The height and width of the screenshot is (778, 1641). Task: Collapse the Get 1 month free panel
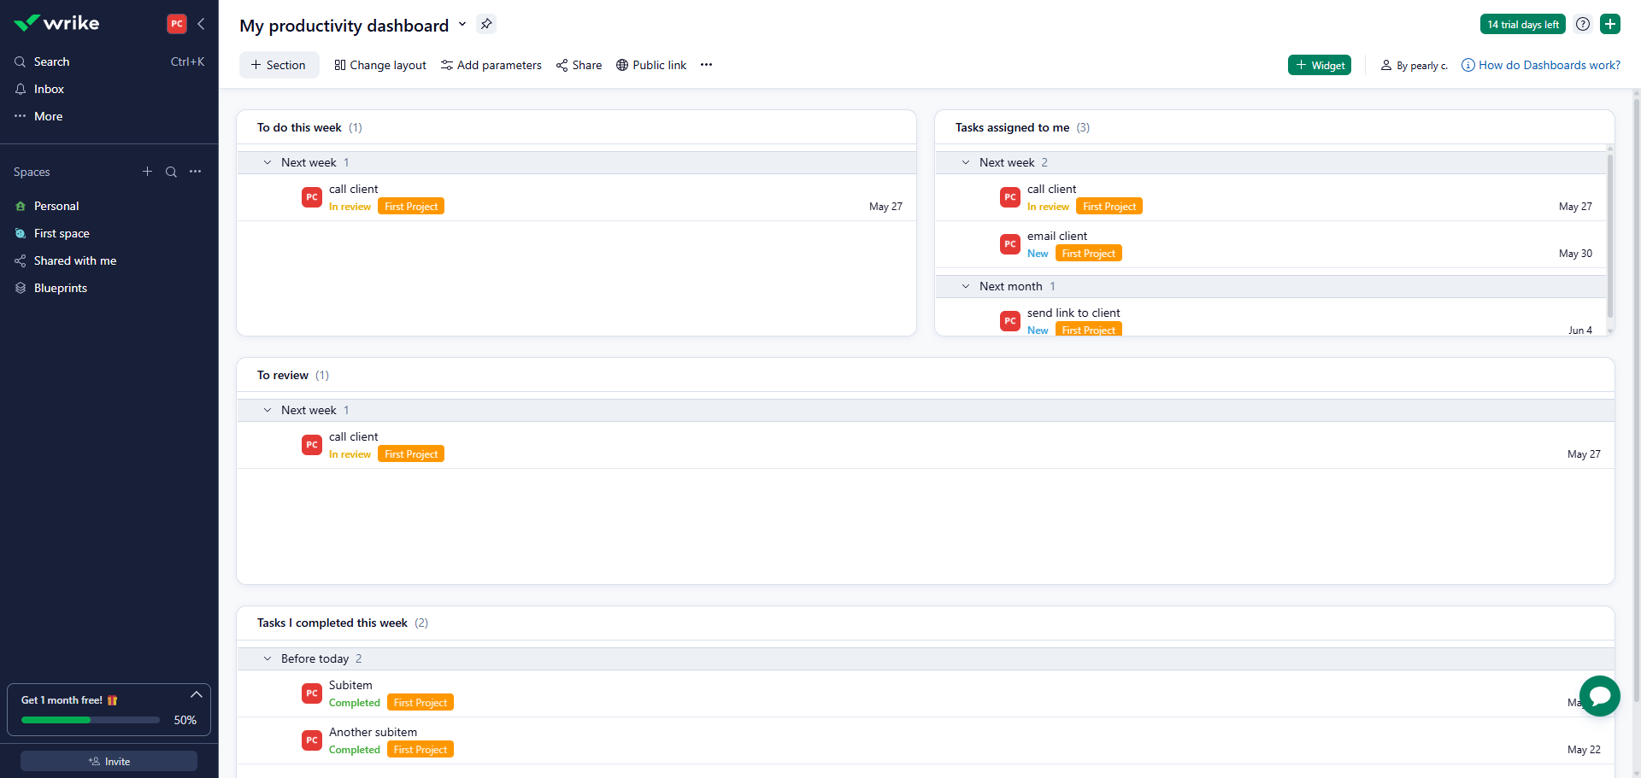pos(196,694)
